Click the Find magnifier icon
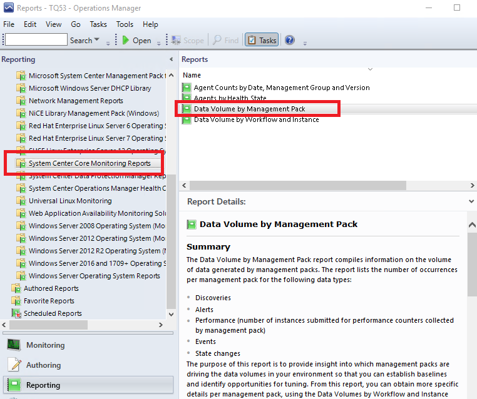The image size is (477, 399). click(x=217, y=40)
